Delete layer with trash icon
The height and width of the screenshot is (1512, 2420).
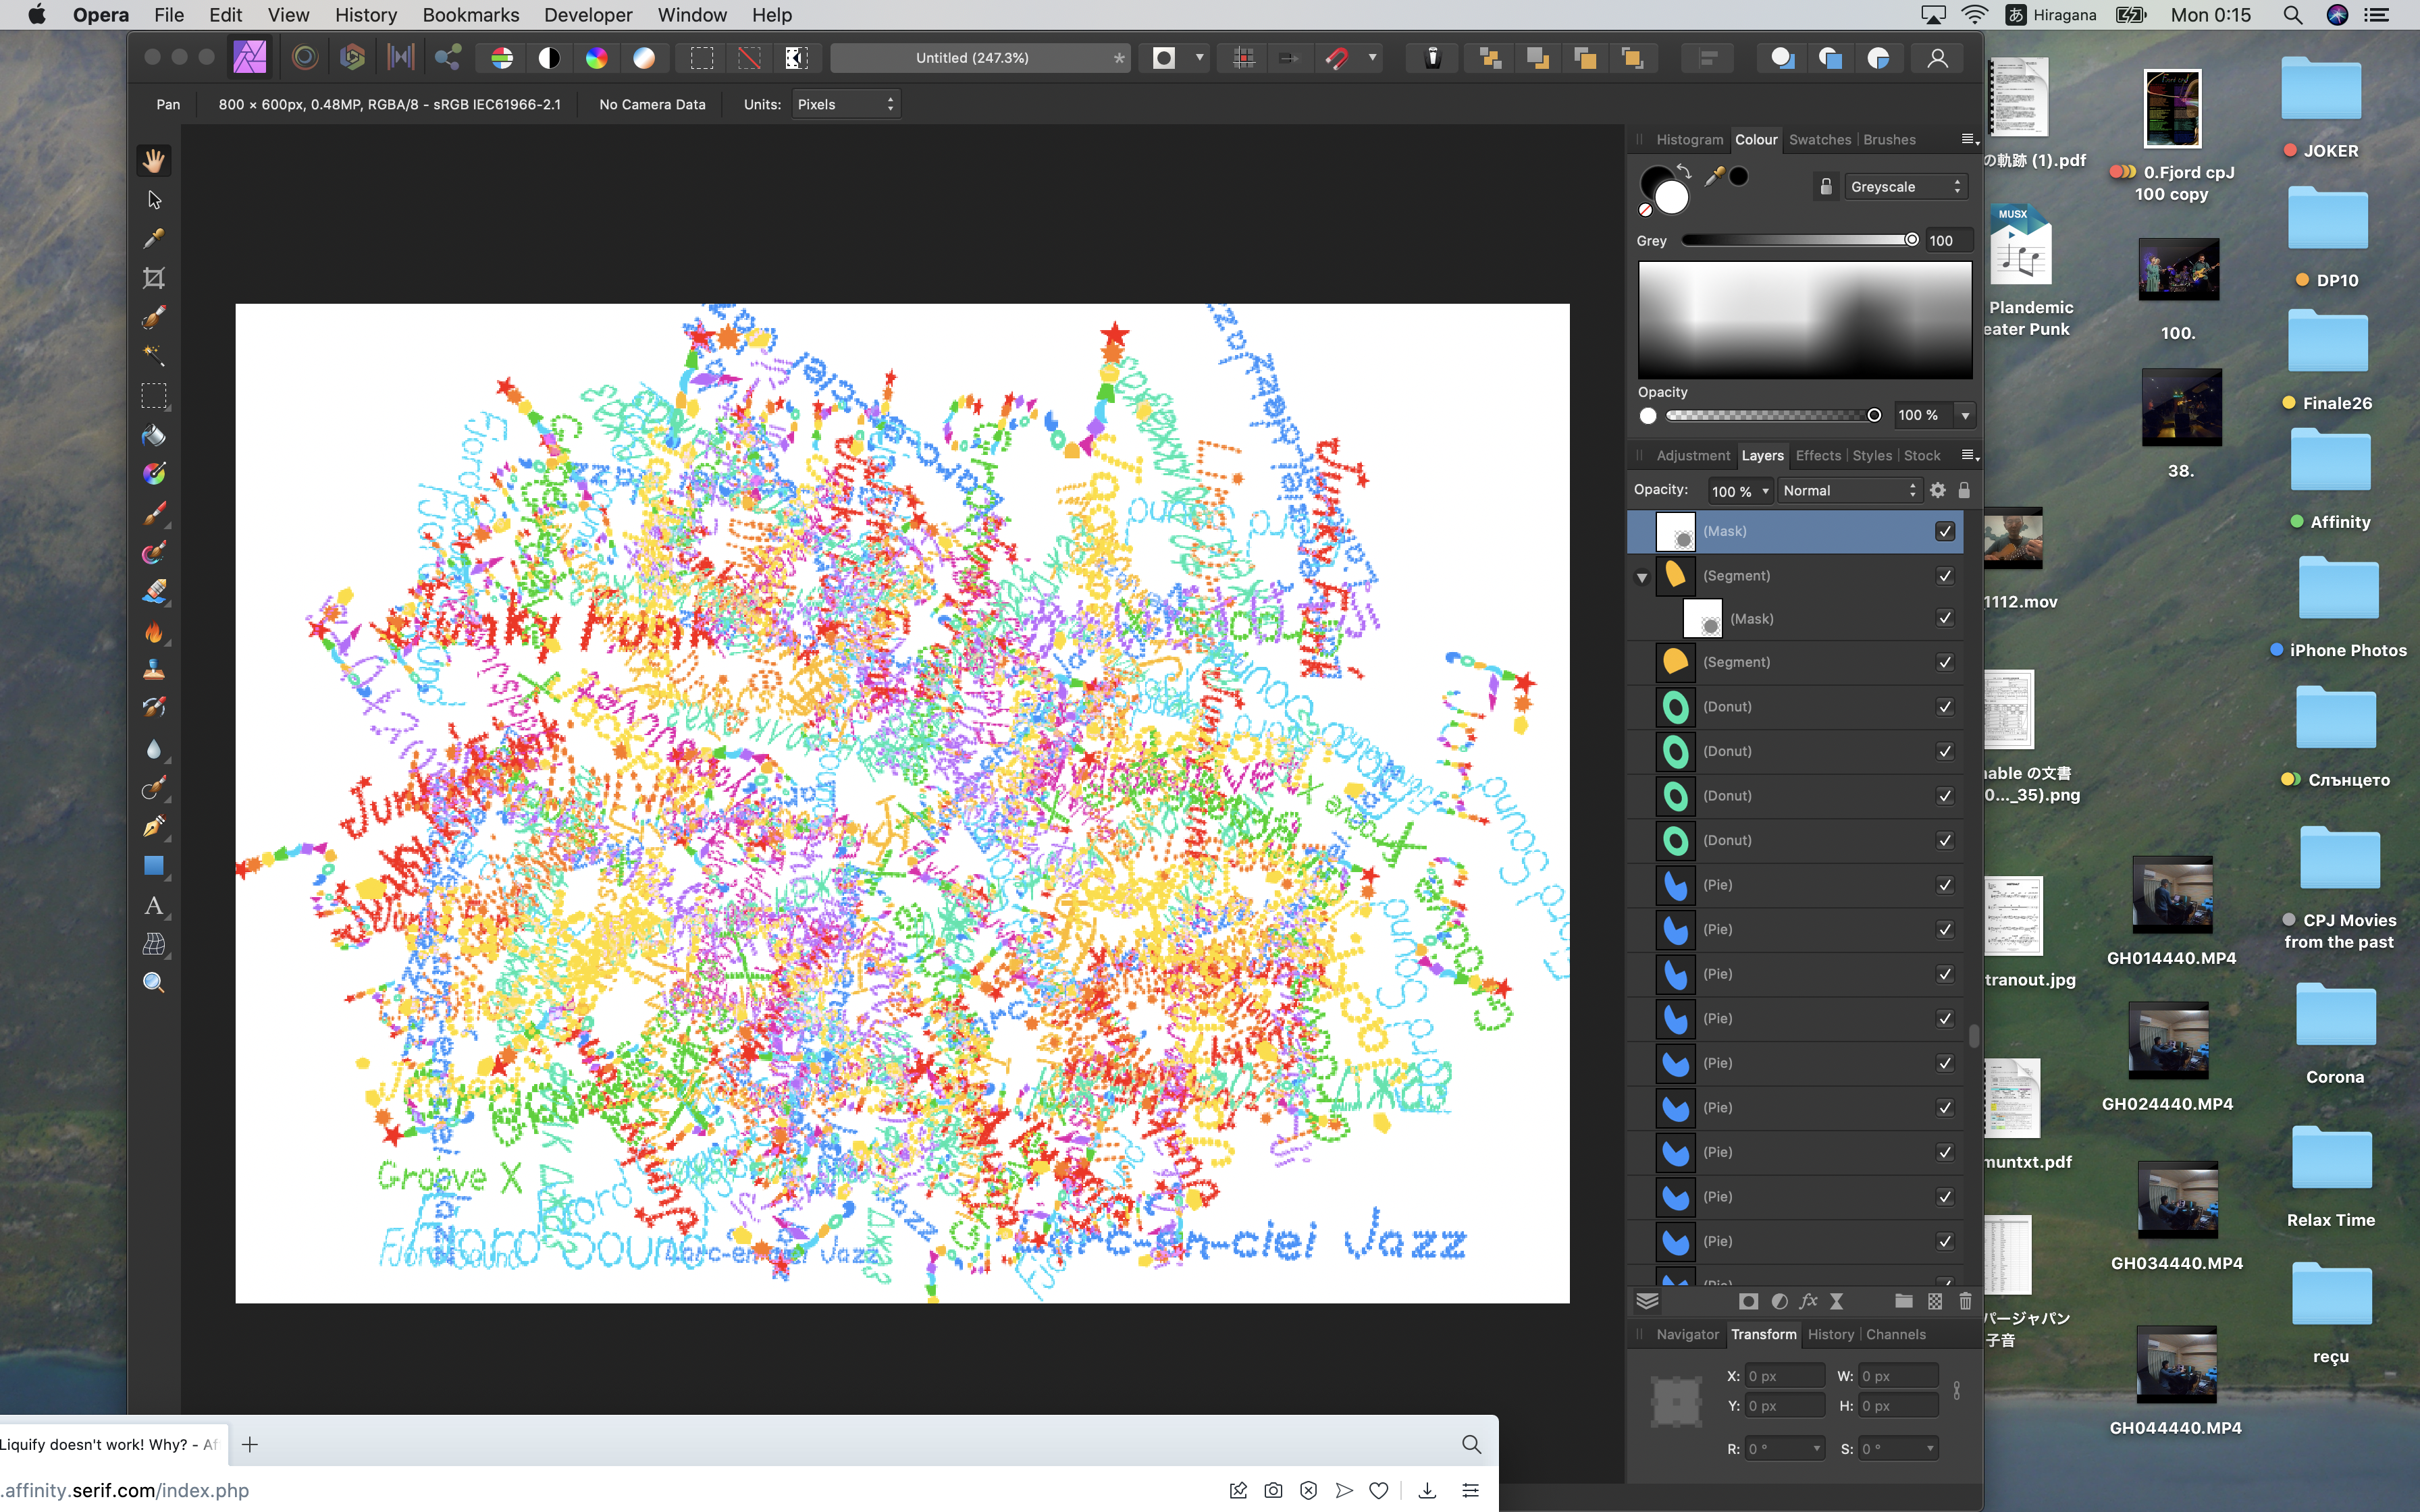click(1965, 1301)
